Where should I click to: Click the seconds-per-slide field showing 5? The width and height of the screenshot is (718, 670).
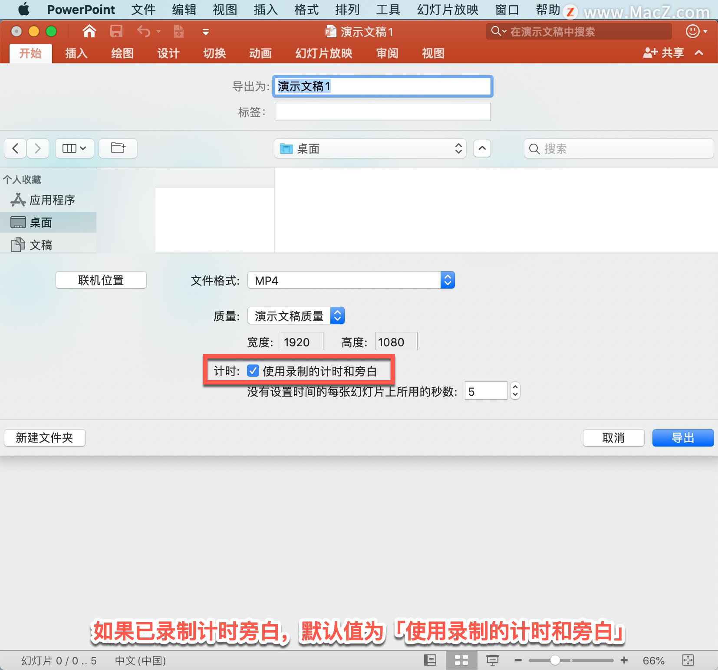(x=486, y=391)
